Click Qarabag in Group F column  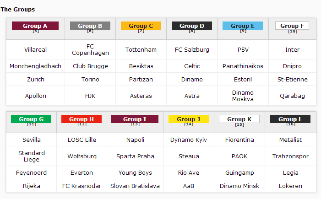(292, 96)
